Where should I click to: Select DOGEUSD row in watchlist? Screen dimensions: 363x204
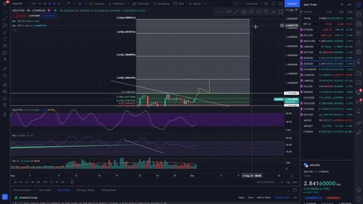(x=327, y=103)
